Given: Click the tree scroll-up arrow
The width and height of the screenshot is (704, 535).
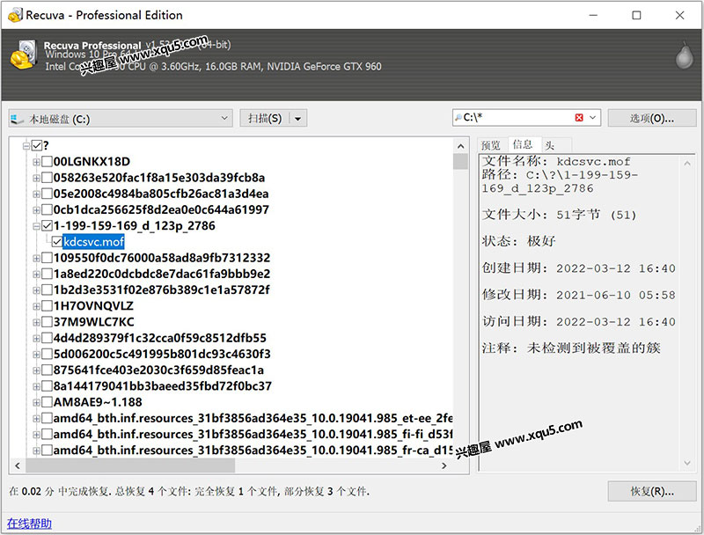Looking at the screenshot, I should [x=460, y=146].
